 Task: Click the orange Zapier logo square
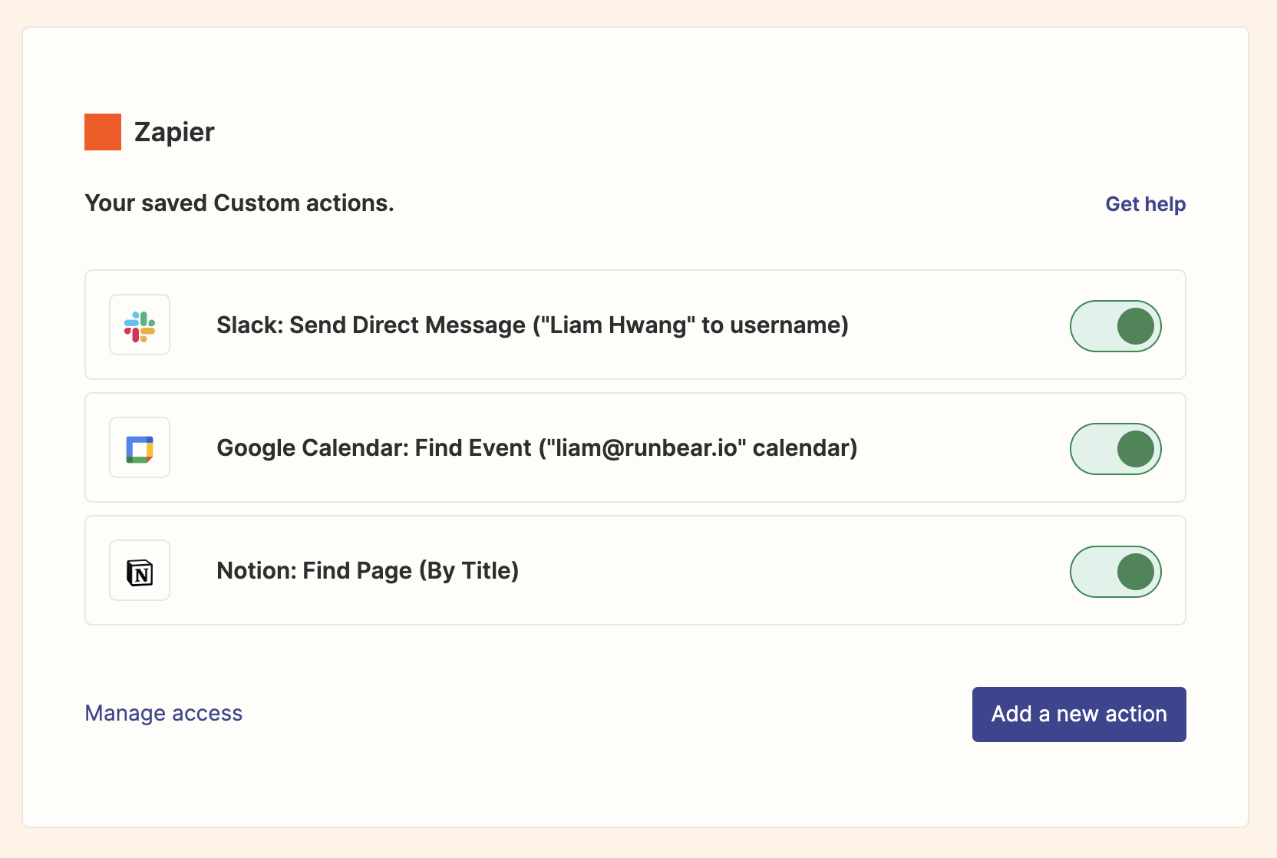click(x=103, y=132)
